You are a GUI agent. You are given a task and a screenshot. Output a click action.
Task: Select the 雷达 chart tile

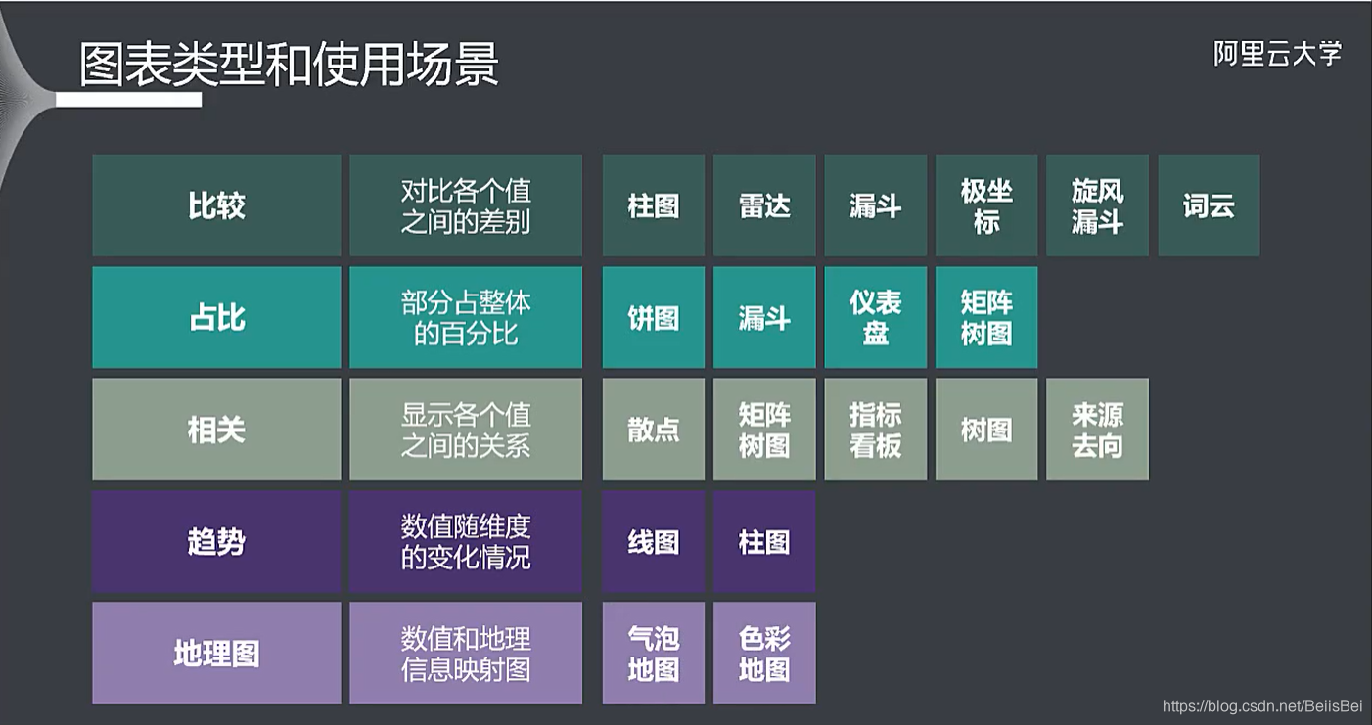point(764,205)
